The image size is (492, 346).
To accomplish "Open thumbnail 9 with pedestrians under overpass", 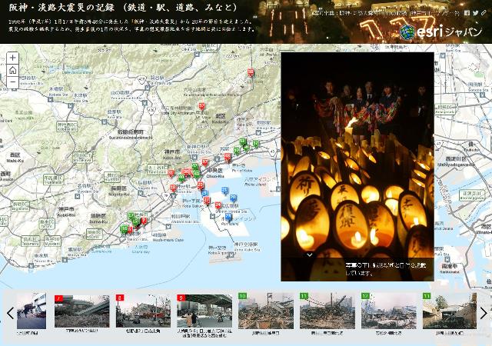I will pos(204,311).
